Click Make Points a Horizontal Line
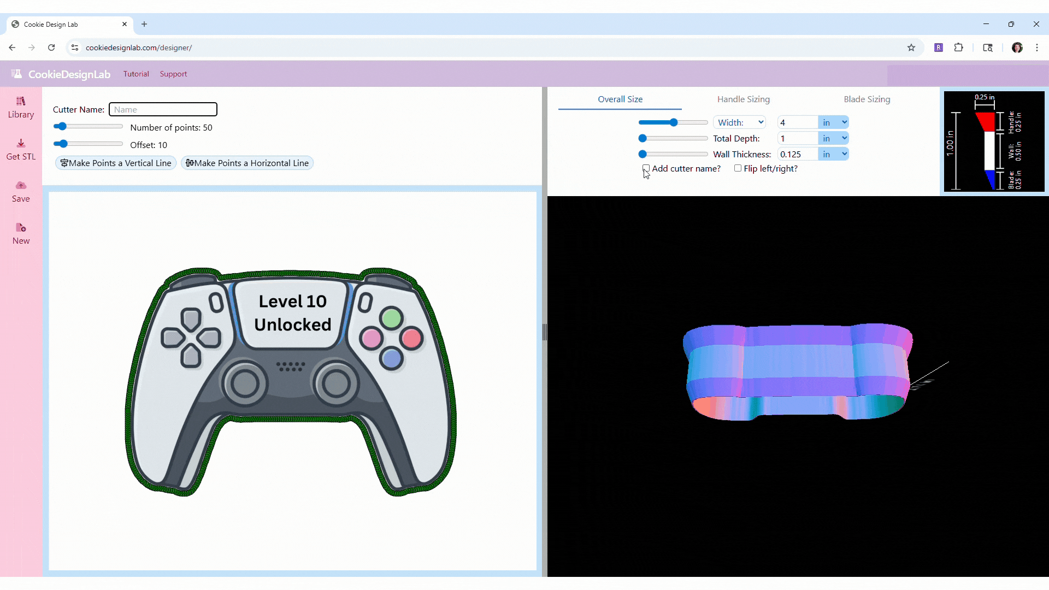The height and width of the screenshot is (590, 1049). (247, 163)
